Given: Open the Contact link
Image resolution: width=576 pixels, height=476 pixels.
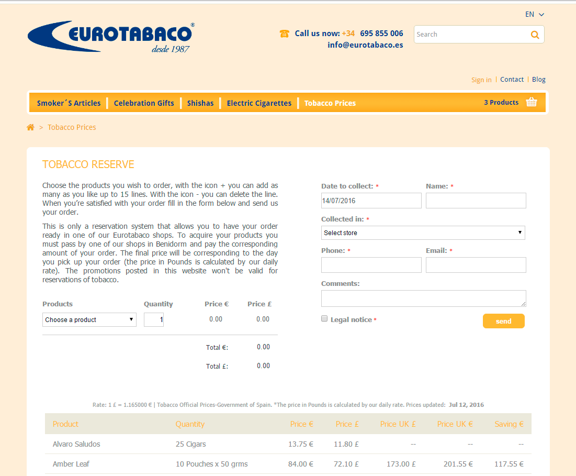Looking at the screenshot, I should (x=512, y=80).
